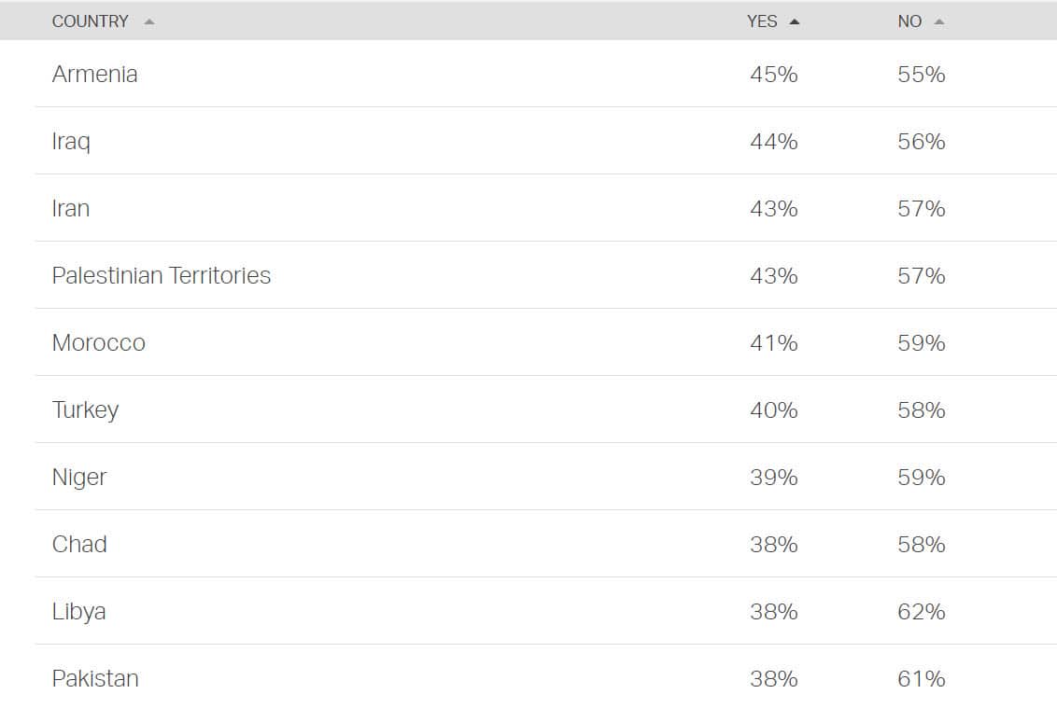Click the COUNTRY column sort arrow
The width and height of the screenshot is (1057, 708).
(x=150, y=21)
